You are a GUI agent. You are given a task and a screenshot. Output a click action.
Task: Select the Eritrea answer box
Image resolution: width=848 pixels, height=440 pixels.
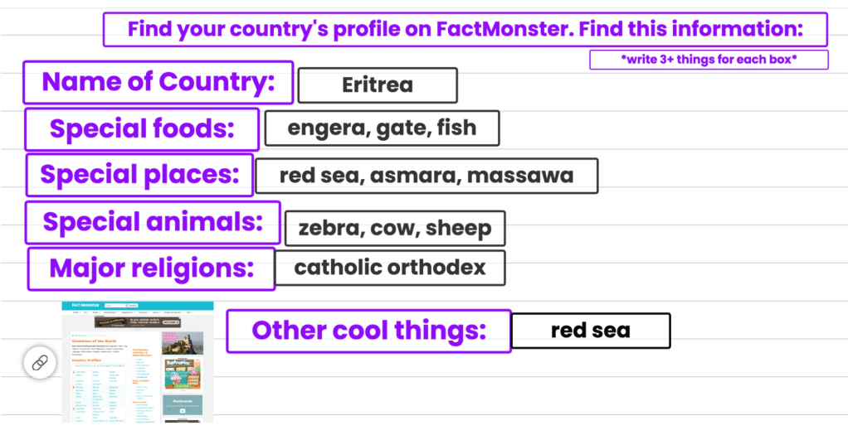[x=378, y=85]
